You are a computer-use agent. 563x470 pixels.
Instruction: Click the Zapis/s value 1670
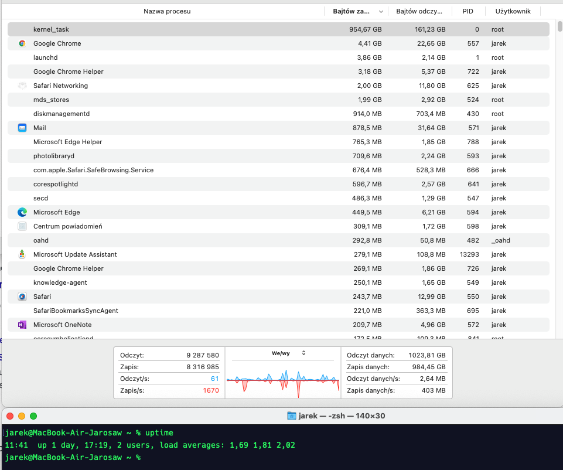pyautogui.click(x=211, y=390)
